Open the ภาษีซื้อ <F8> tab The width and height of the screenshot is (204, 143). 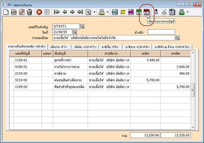pyautogui.click(x=110, y=47)
